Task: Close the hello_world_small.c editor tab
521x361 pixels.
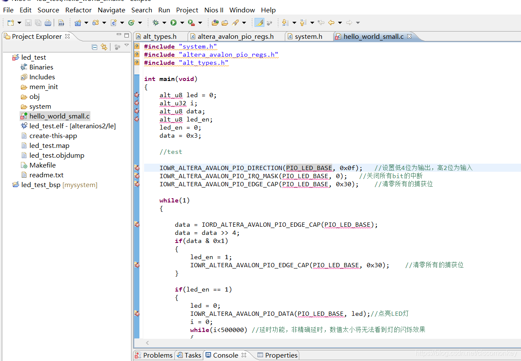Action: [x=409, y=36]
